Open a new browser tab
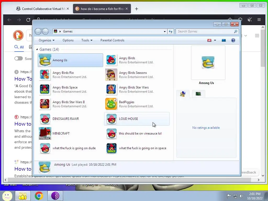268x201 pixels. 136,9
